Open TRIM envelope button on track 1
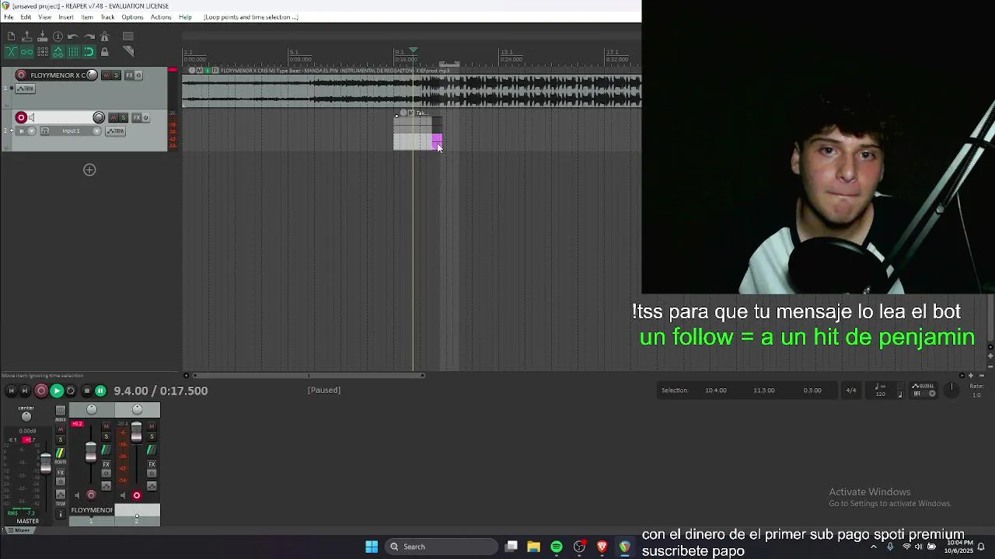 (26, 89)
